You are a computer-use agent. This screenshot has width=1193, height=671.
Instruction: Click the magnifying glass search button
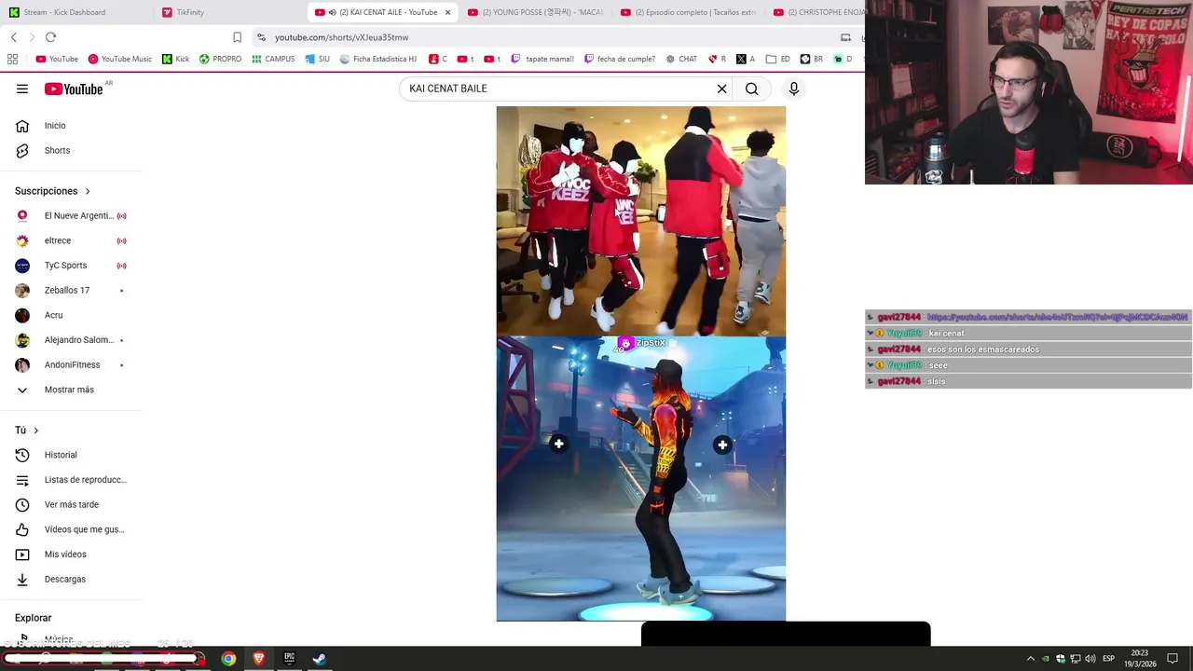pyautogui.click(x=752, y=89)
